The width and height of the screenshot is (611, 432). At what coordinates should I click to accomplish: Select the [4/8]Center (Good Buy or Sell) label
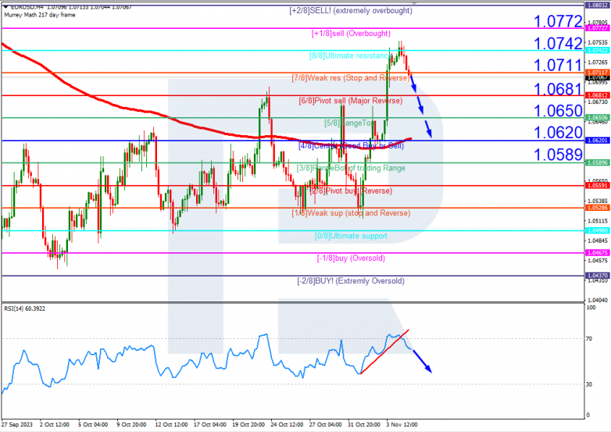(351, 145)
